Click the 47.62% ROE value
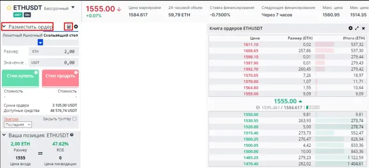Image resolution: width=369 pixels, height=168 pixels. (60, 144)
